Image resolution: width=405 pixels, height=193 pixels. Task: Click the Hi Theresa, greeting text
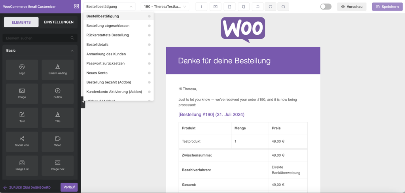click(187, 89)
